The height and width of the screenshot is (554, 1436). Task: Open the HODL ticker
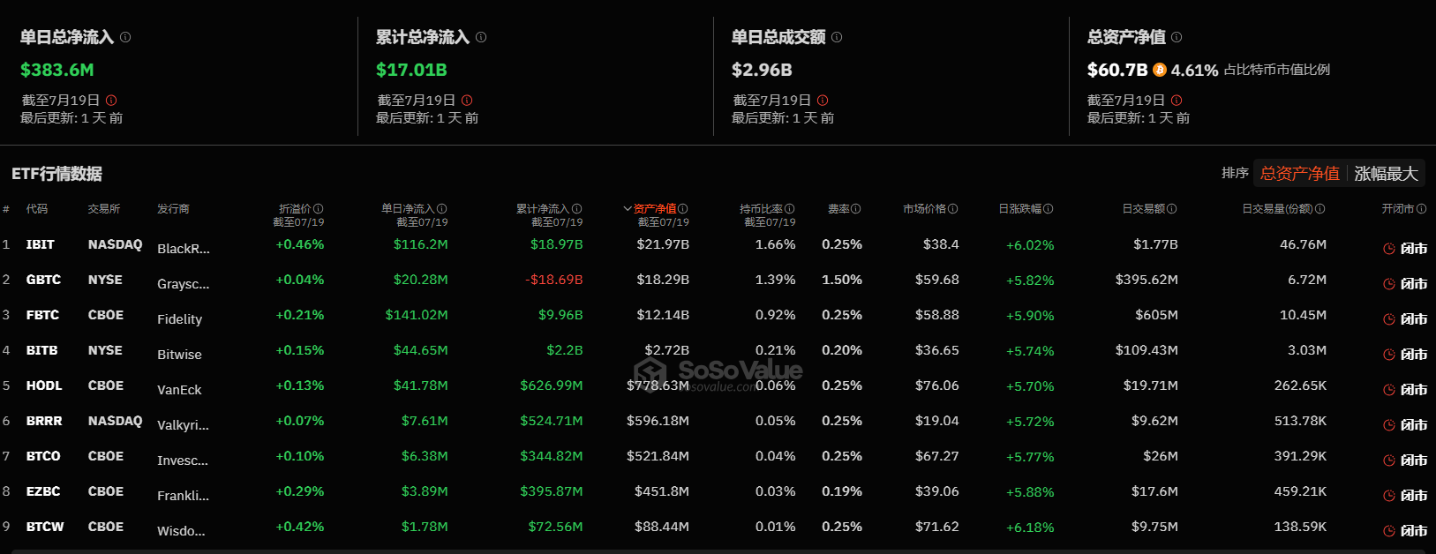44,386
